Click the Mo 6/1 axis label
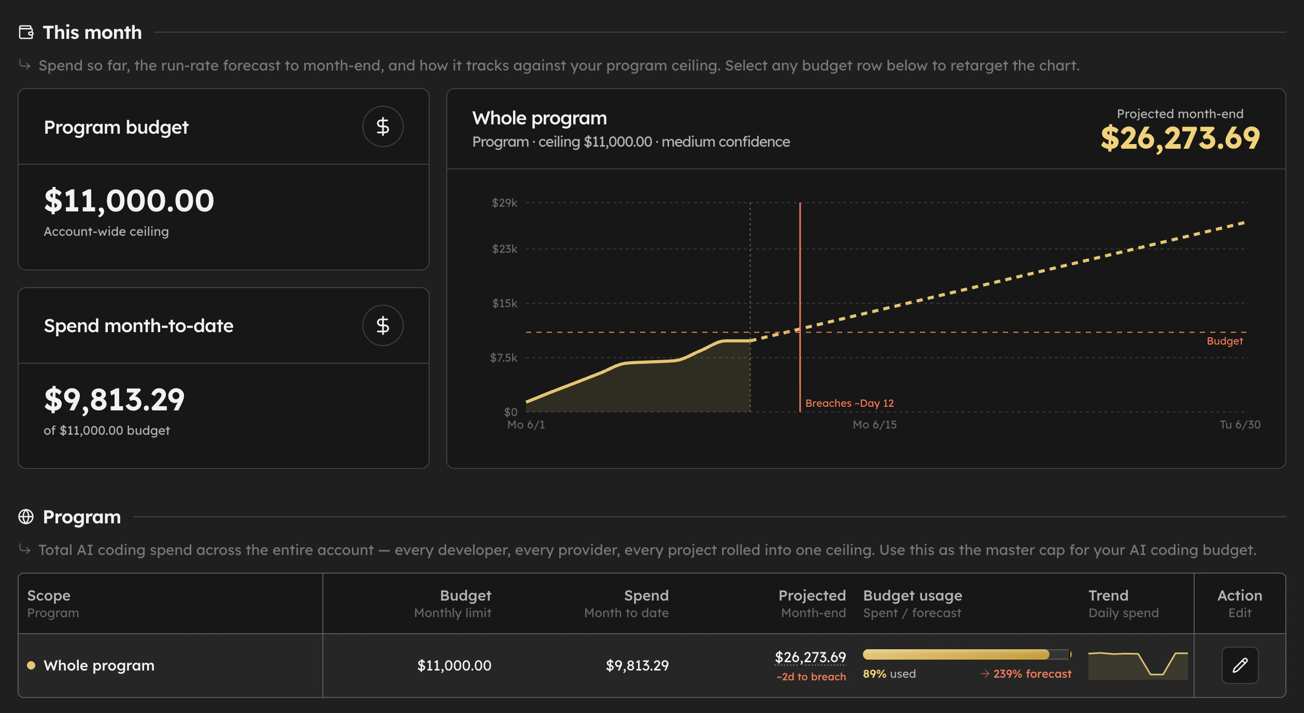Screen dimensions: 1304x713 pyautogui.click(x=526, y=425)
